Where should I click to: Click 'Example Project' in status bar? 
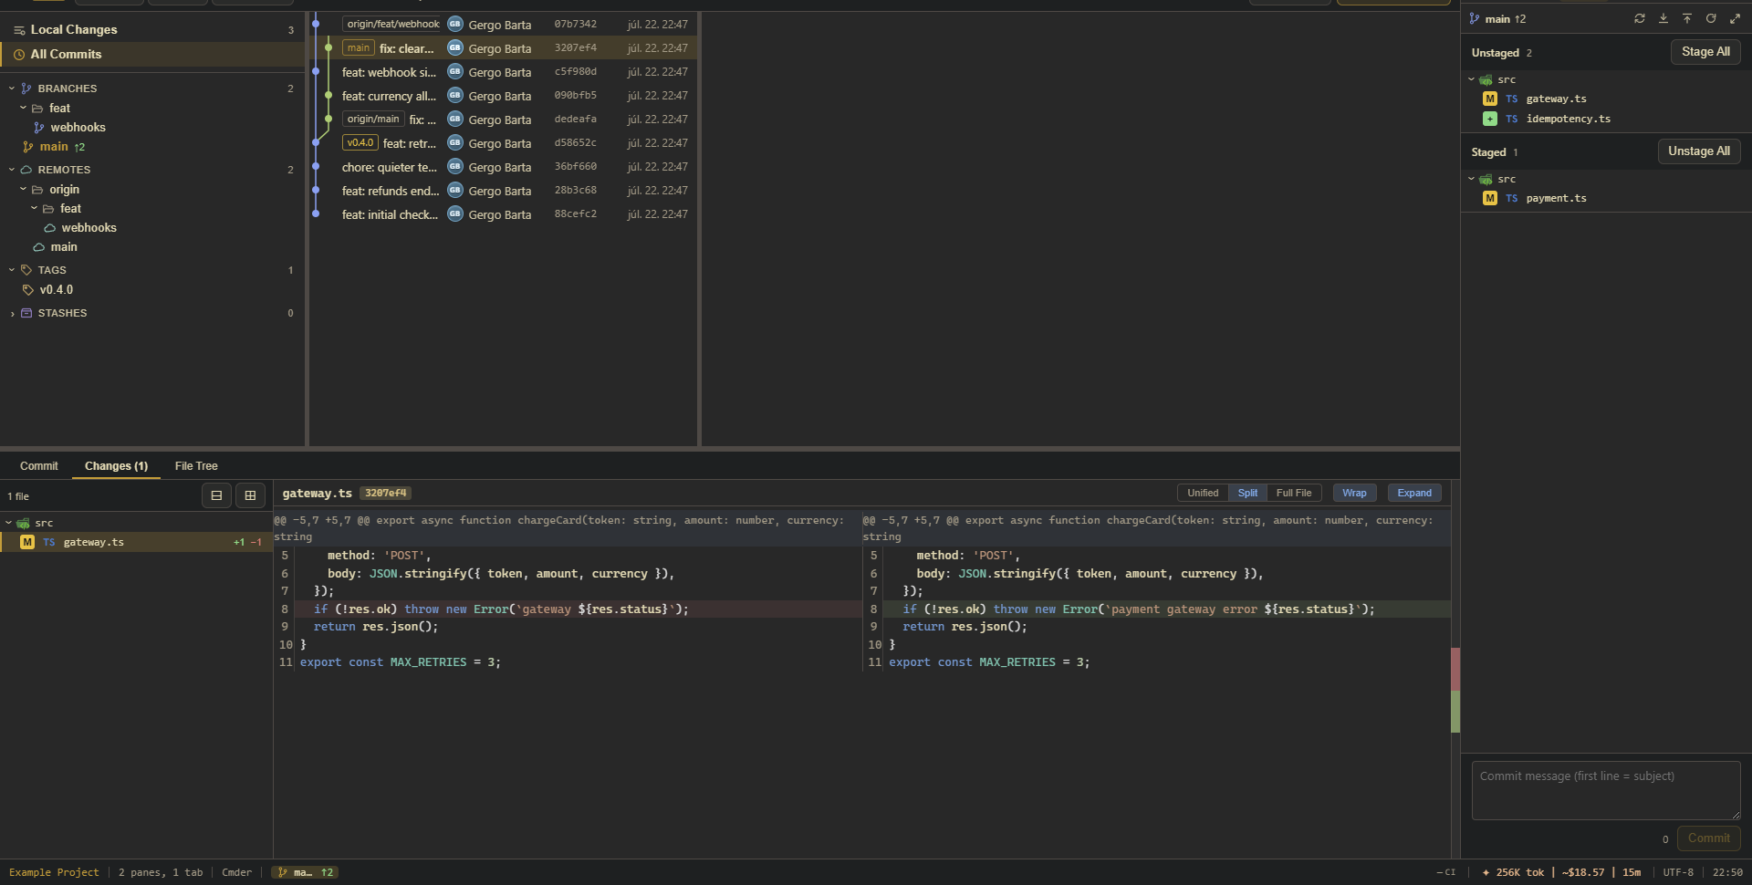(x=54, y=872)
